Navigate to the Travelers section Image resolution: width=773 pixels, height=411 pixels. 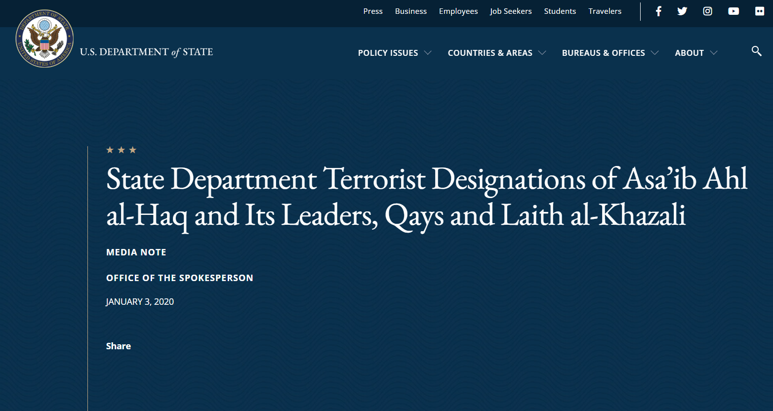click(605, 11)
